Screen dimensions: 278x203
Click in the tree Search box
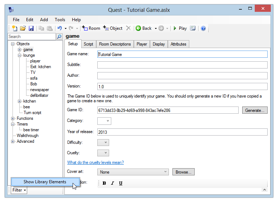coord(32,37)
